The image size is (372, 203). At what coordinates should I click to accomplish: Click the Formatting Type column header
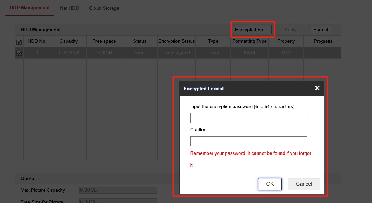(x=250, y=41)
